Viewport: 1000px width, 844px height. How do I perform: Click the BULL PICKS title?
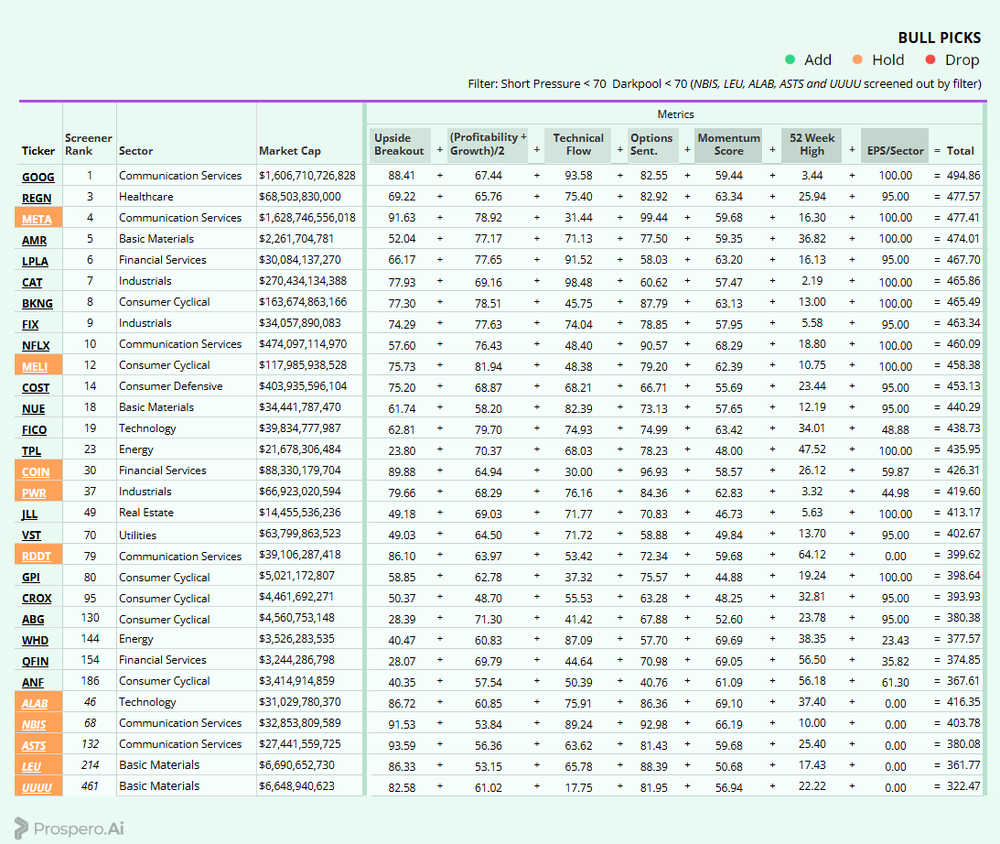pos(940,38)
